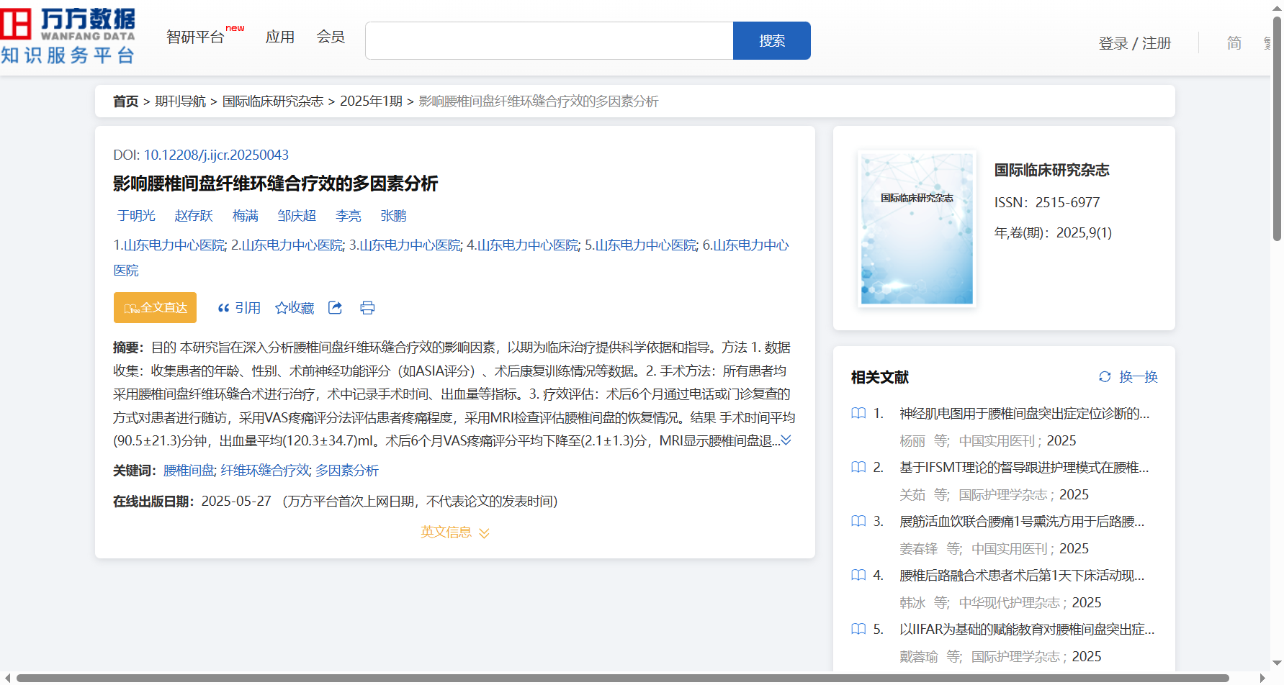
Task: Open 国际临床研究杂志 breadcrumb link
Action: 273,101
